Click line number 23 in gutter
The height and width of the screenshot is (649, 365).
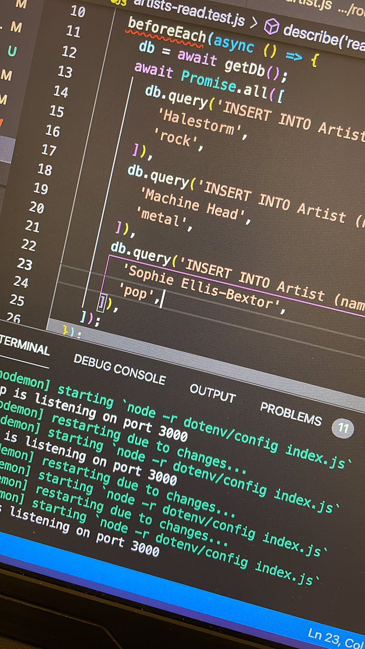[x=25, y=264]
